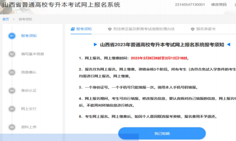This screenshot has width=236, height=141.
Task: Click the step 06 circle icon
Action: 12,127
